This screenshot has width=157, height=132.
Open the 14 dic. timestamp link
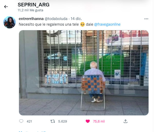point(76,19)
